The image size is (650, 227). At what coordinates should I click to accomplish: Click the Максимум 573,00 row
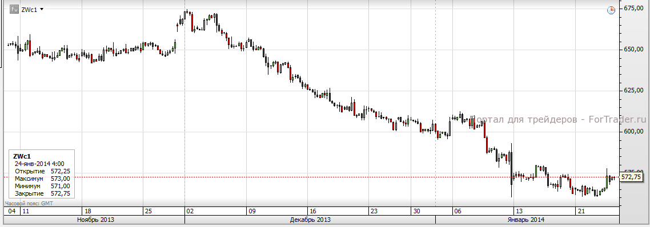point(42,179)
